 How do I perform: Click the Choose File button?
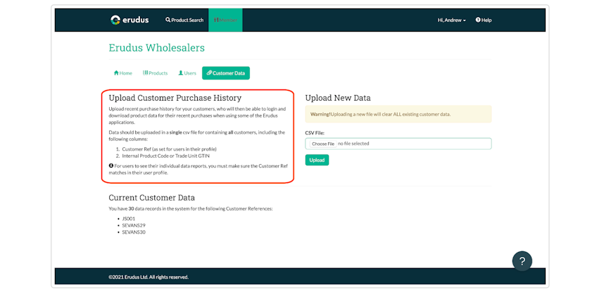323,144
